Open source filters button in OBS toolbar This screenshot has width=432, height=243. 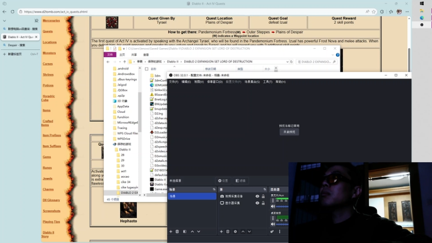(240, 181)
